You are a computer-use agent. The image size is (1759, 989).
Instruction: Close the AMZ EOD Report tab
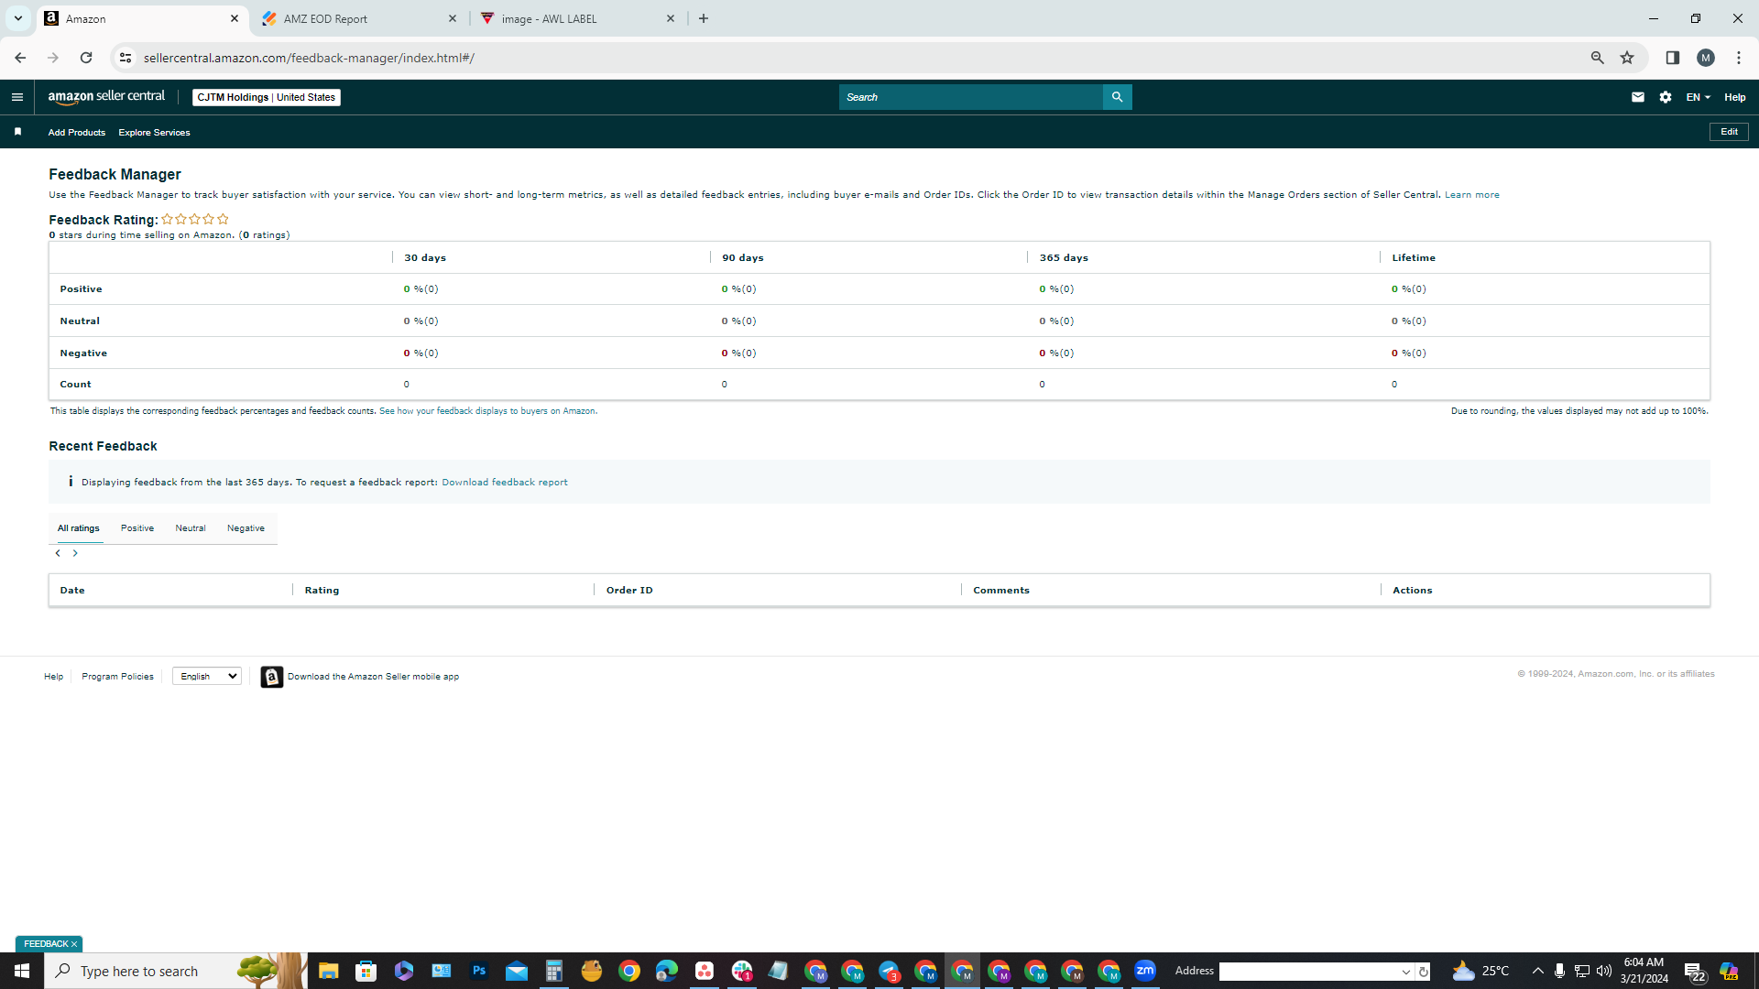(x=453, y=18)
